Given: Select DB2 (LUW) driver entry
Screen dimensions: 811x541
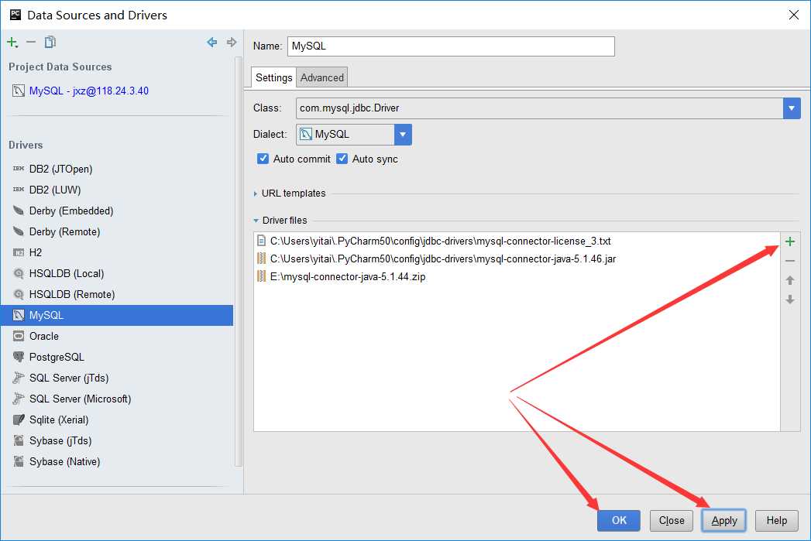Looking at the screenshot, I should (117, 190).
